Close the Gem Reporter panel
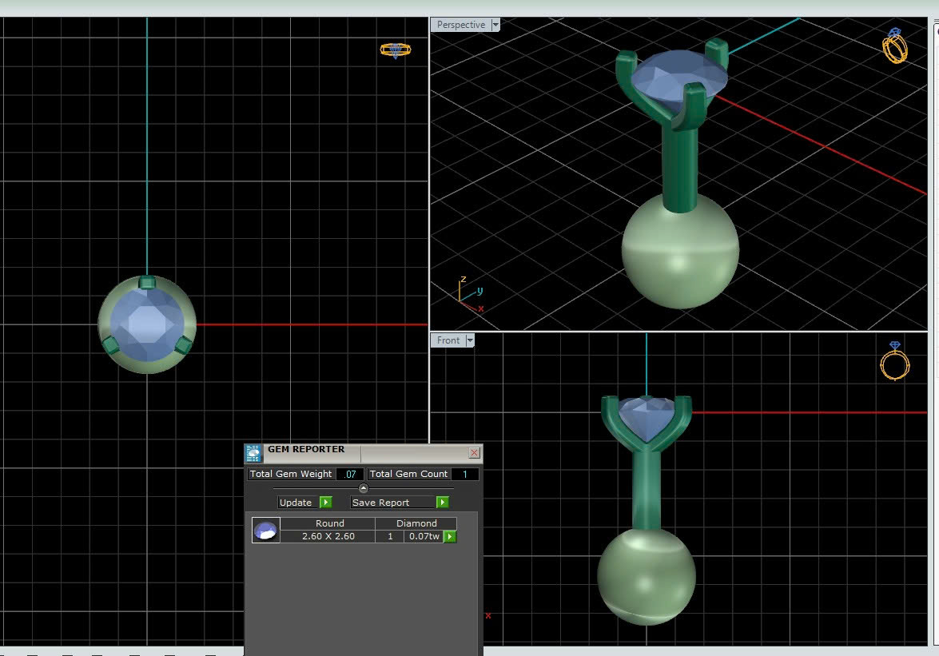Screen dimensions: 939x656 click(x=474, y=453)
